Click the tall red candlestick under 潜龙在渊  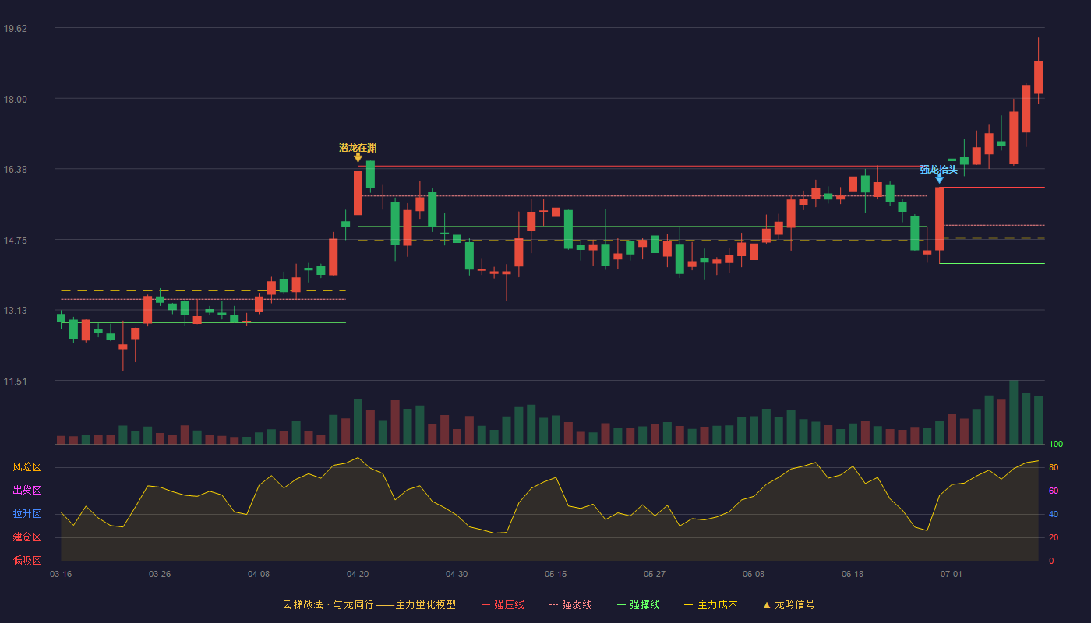click(x=358, y=193)
